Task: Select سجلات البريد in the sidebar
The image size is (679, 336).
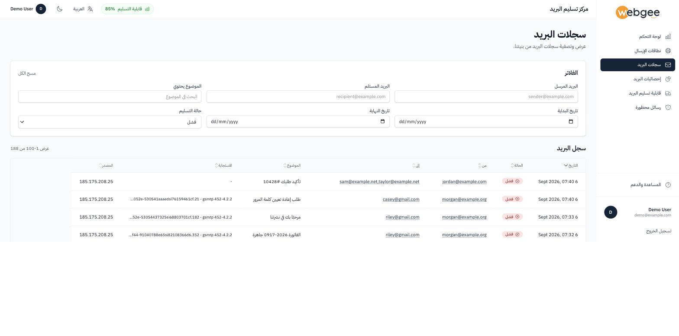Action: pos(637,65)
